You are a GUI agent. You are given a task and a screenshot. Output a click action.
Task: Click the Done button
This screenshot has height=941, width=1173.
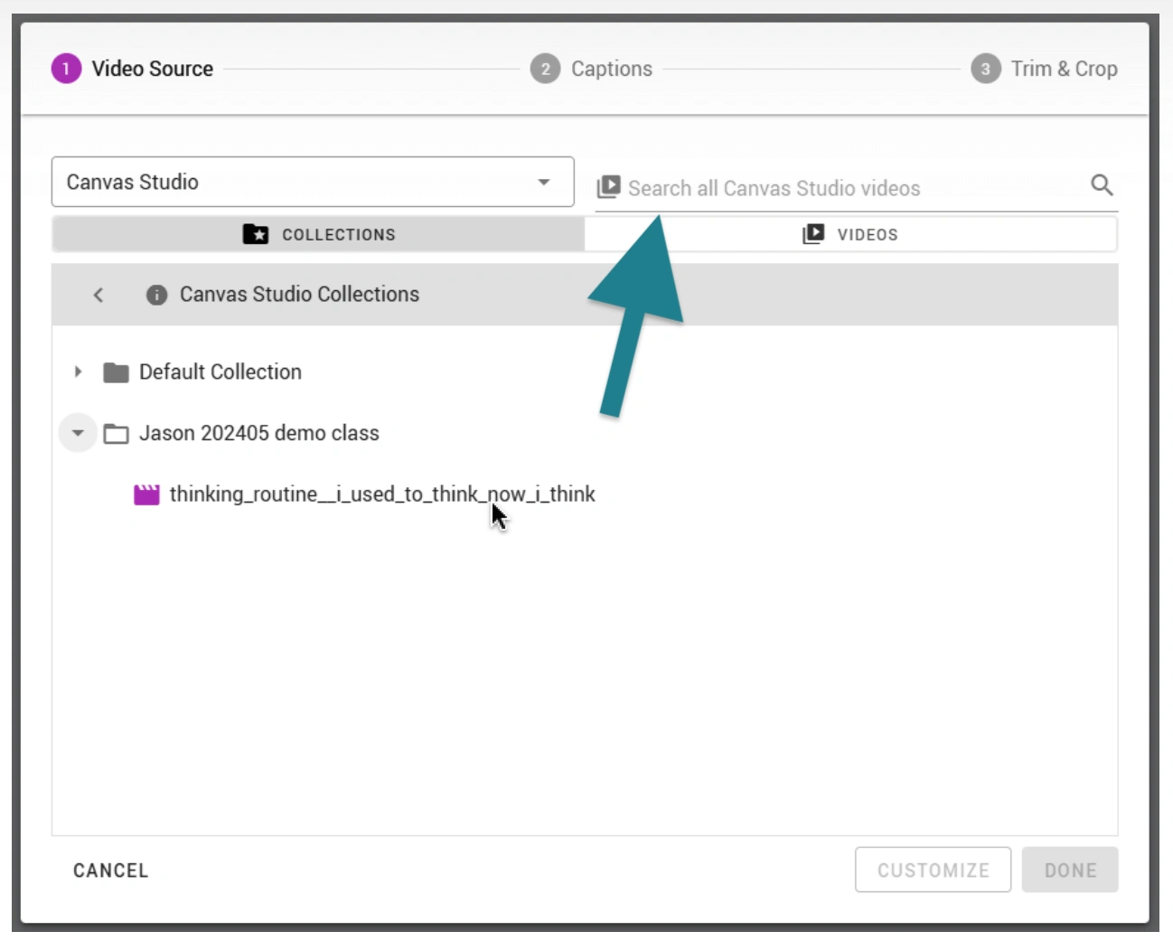click(x=1070, y=870)
